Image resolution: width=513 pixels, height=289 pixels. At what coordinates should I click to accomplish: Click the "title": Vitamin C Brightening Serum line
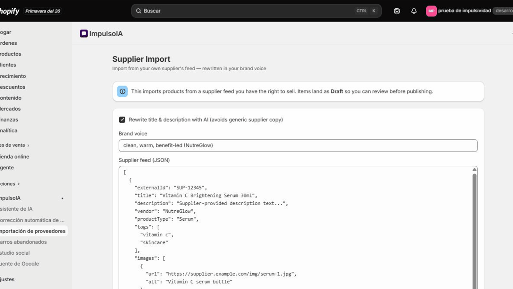[x=196, y=196]
